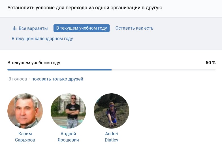222x148 pixels.
Task: Open the В текущем календарном году tab
Action: [42, 39]
